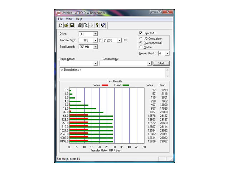Click the write value 12578 for 64.0
Screen dimensions: 229x172
[152, 116]
